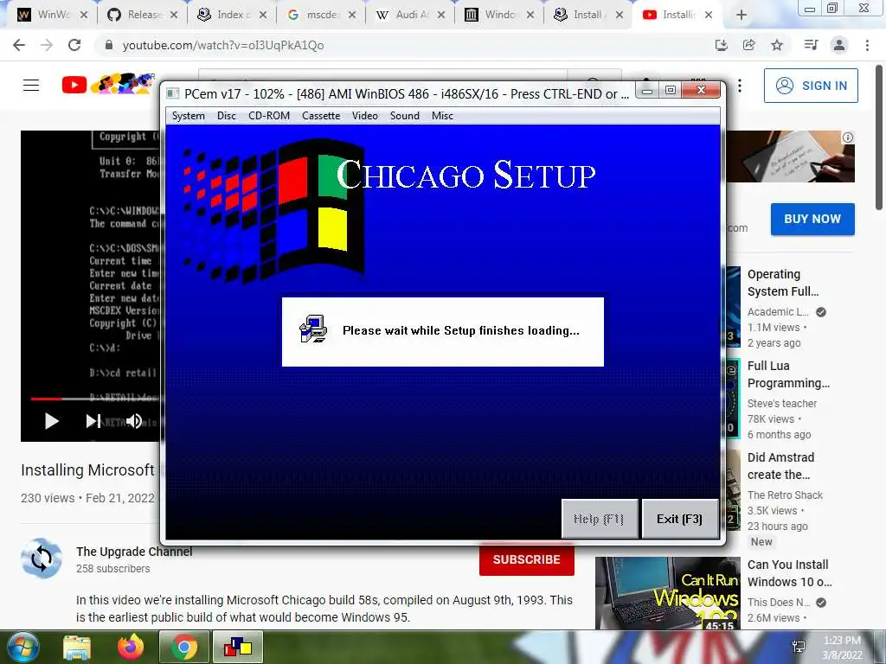
Task: Click the Chrome taskbar icon
Action: tap(183, 647)
